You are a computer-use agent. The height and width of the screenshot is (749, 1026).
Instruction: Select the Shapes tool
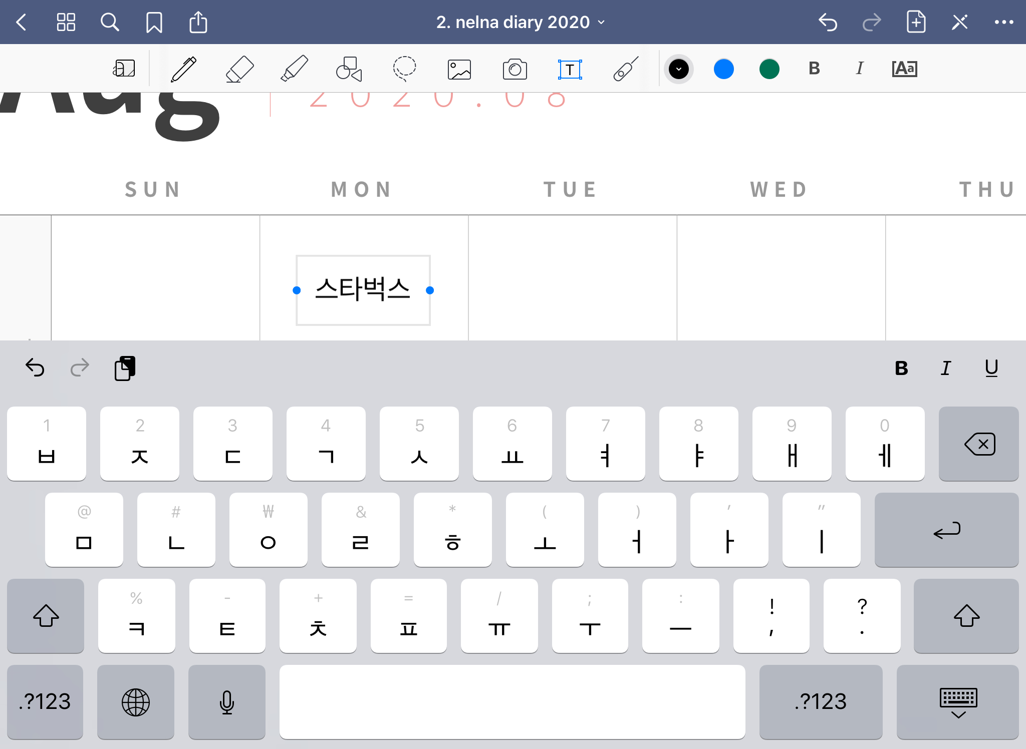[349, 69]
